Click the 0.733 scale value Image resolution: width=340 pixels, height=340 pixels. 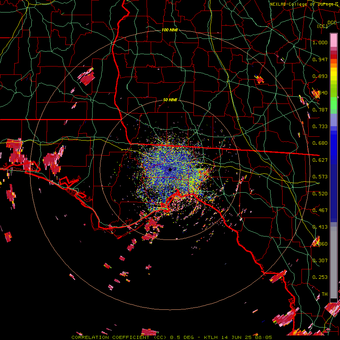pyautogui.click(x=320, y=127)
